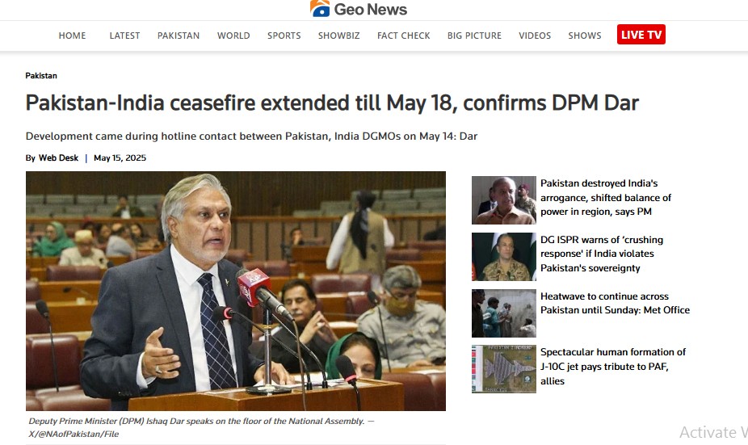Open thumbnail for PM arrogance story

pos(504,199)
